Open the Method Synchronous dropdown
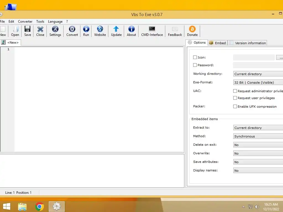Viewport: 283px width, 212px height. click(258, 136)
